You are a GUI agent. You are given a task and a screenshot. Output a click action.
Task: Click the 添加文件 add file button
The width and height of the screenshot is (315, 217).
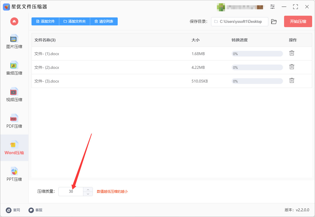point(45,21)
